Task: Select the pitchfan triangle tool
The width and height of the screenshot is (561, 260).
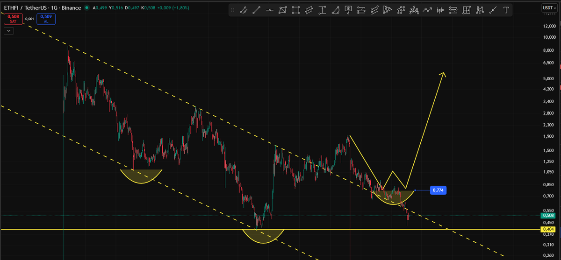Action: pyautogui.click(x=387, y=10)
